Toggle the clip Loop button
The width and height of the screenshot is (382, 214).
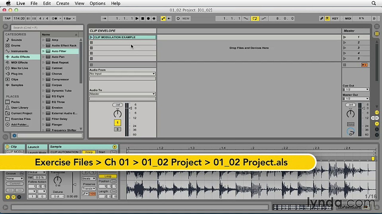pos(108,176)
